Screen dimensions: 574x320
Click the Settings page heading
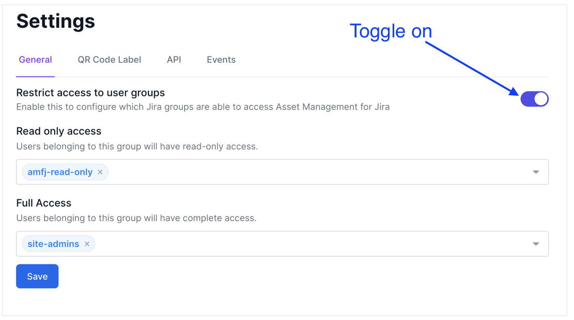56,21
